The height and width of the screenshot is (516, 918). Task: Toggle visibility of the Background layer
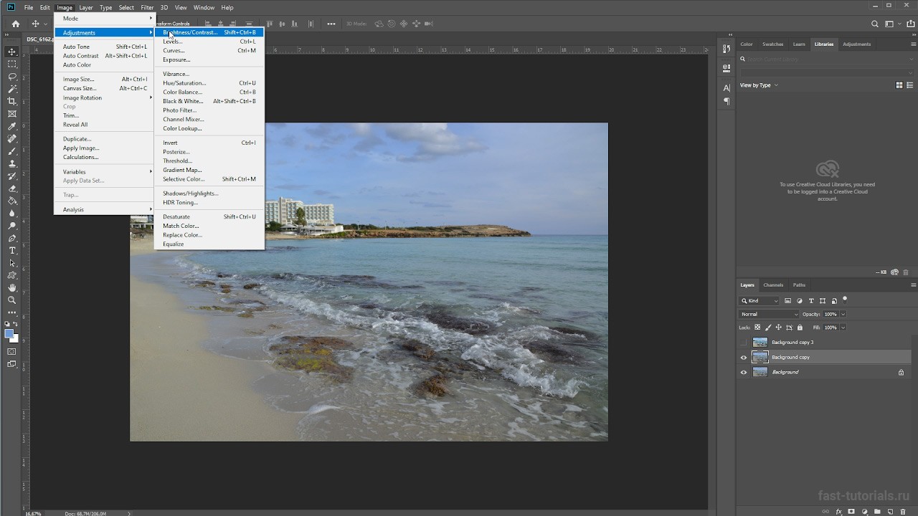click(744, 373)
